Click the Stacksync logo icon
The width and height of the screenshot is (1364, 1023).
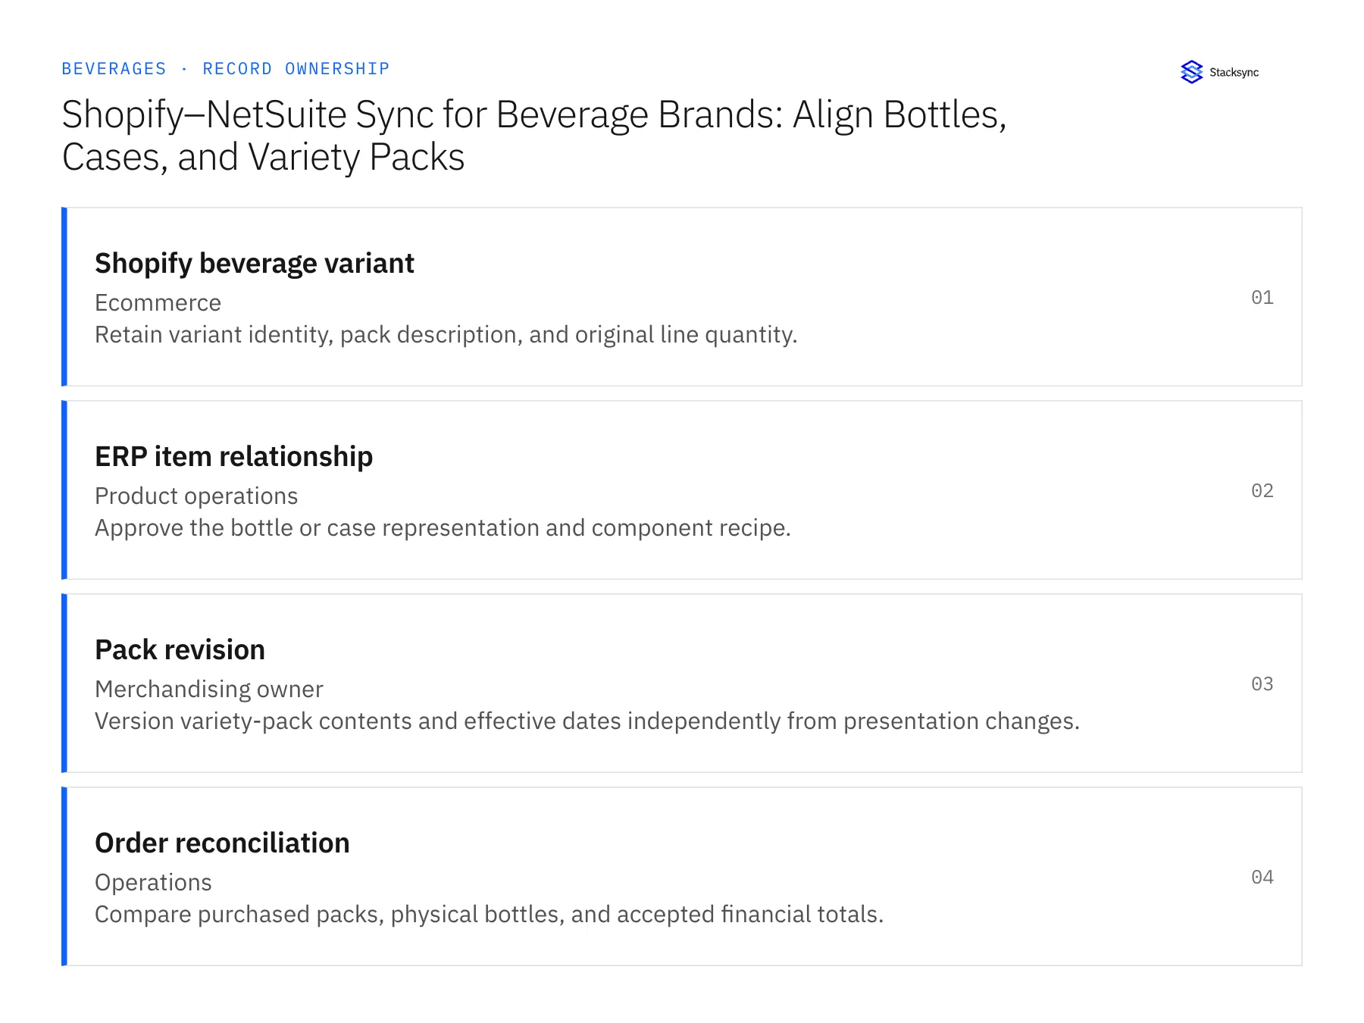pyautogui.click(x=1191, y=72)
